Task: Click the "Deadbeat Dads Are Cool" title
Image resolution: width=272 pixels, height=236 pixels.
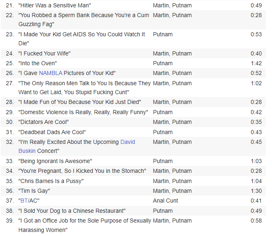Action: (52, 132)
